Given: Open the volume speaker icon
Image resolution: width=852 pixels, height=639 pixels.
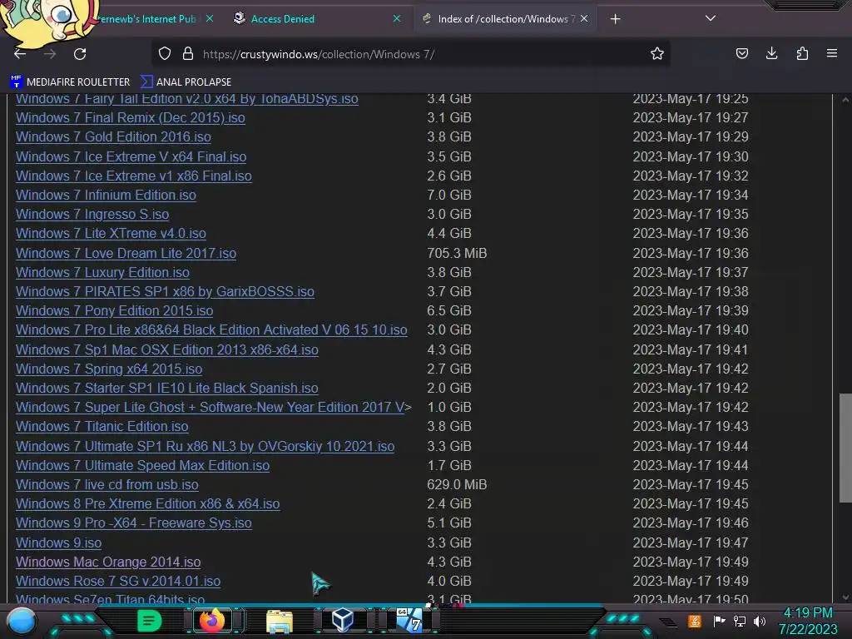Looking at the screenshot, I should coord(760,621).
